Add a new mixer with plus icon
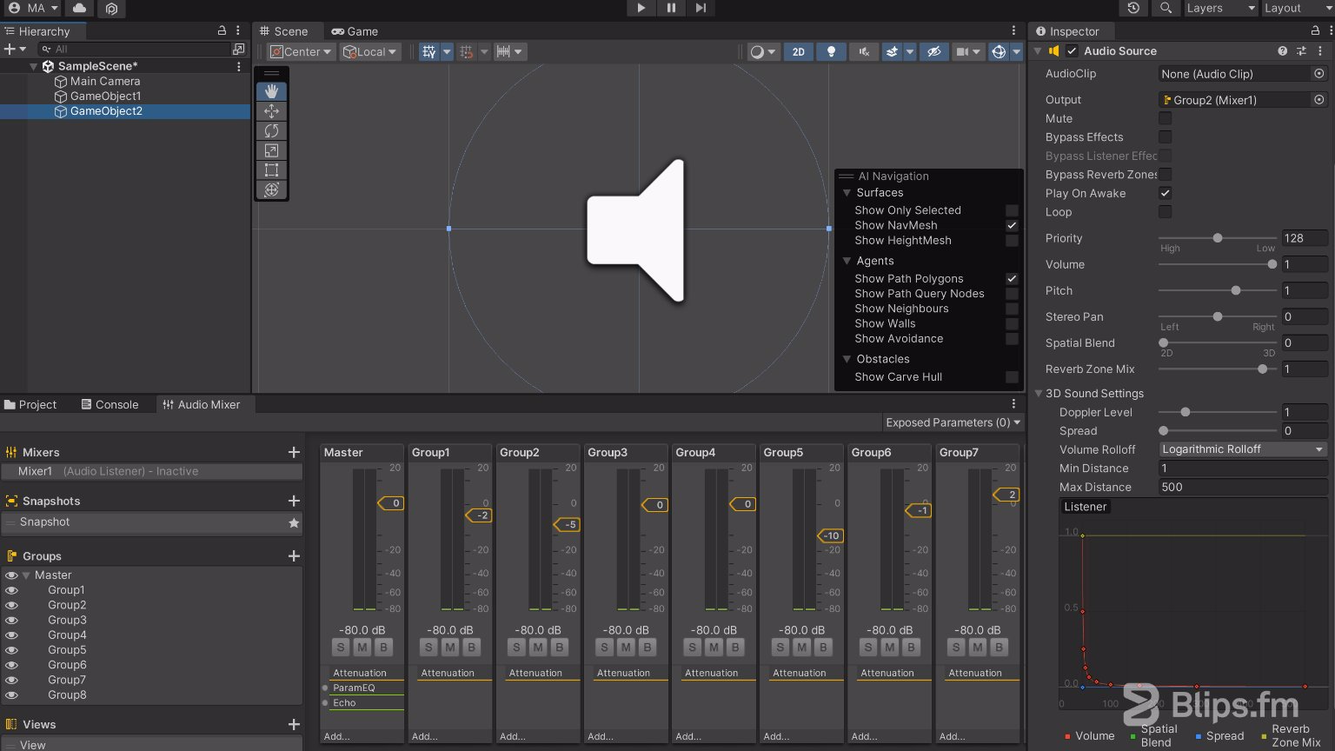 tap(294, 452)
